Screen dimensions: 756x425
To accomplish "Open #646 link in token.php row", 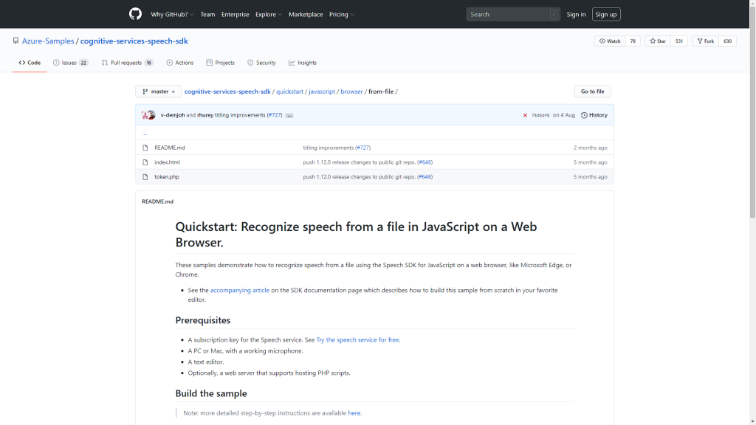I will click(425, 177).
